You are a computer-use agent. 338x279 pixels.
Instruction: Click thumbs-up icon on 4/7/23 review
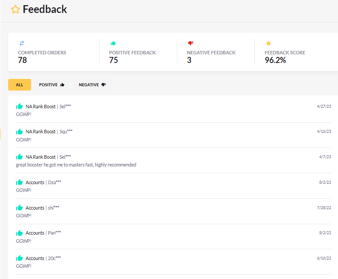tap(19, 157)
